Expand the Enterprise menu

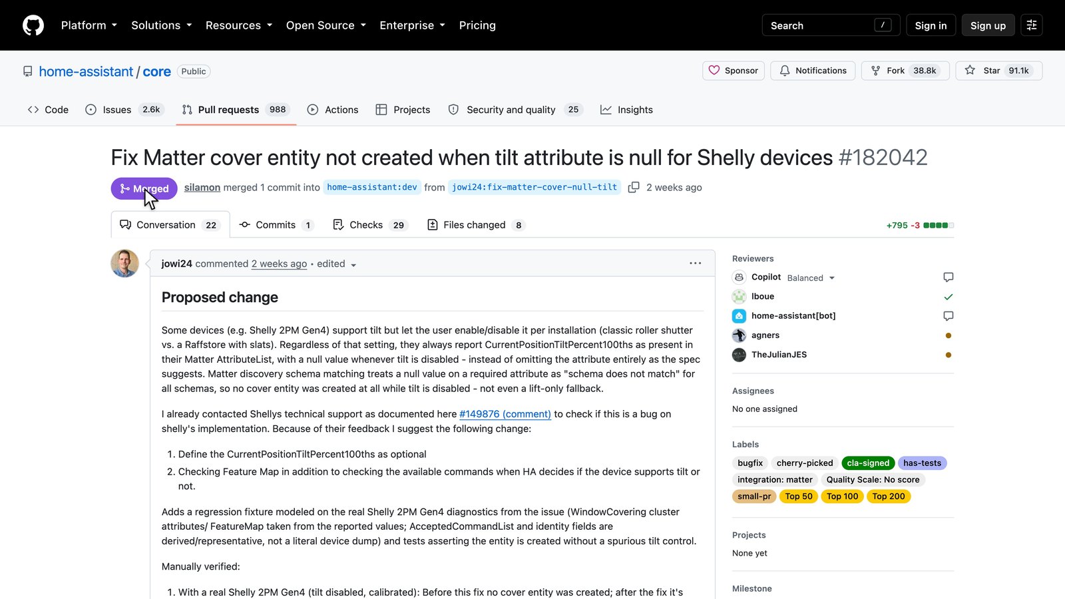click(412, 25)
